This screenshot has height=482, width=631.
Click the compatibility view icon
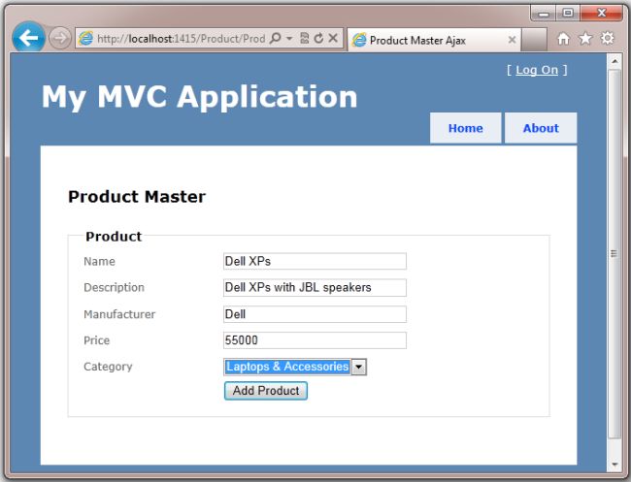305,38
